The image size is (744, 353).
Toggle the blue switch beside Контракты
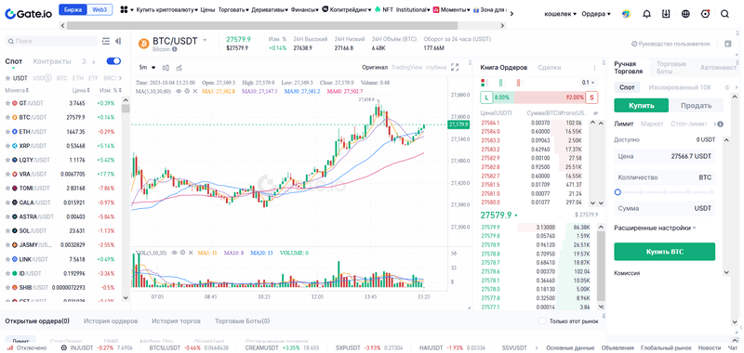(x=113, y=61)
